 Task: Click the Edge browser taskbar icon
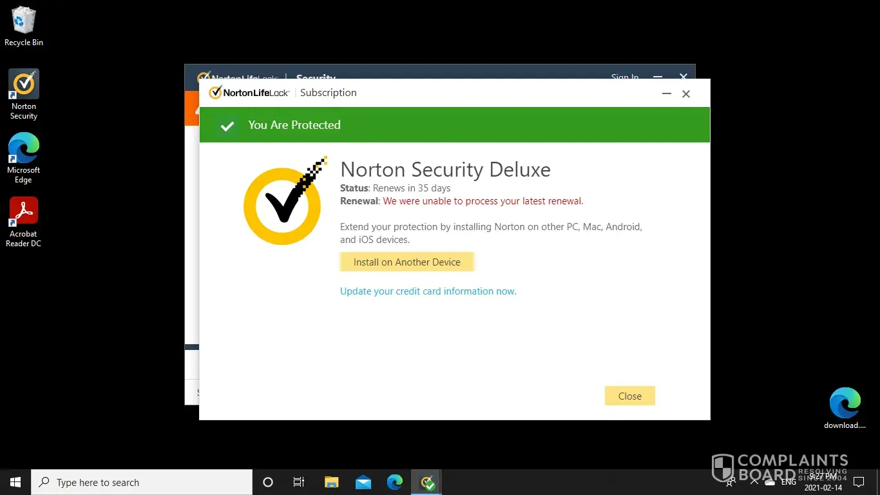(395, 482)
